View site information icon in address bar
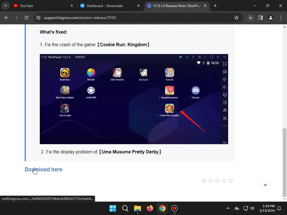 click(38, 18)
